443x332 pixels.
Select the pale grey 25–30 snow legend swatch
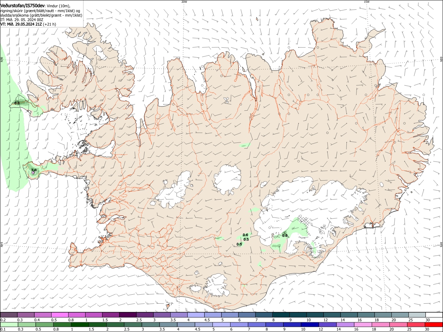point(417,315)
